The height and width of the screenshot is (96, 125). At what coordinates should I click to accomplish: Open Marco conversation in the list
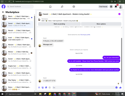click(x=17, y=74)
